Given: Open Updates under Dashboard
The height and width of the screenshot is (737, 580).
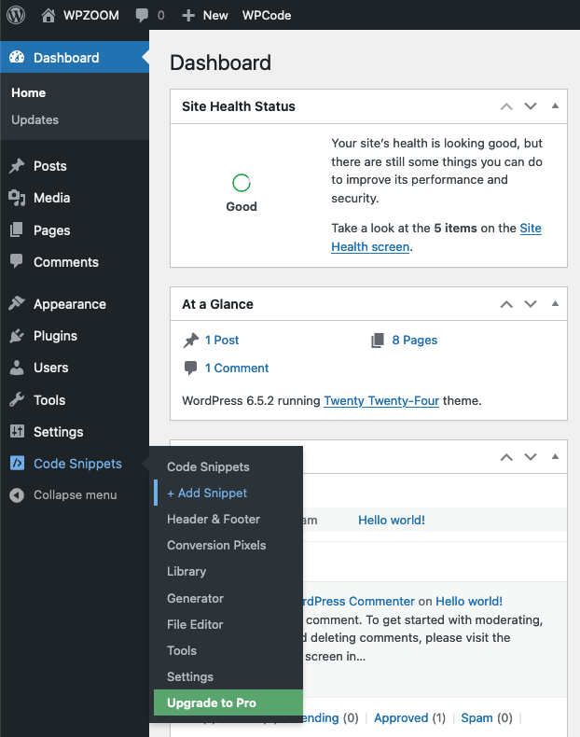Looking at the screenshot, I should 35,119.
